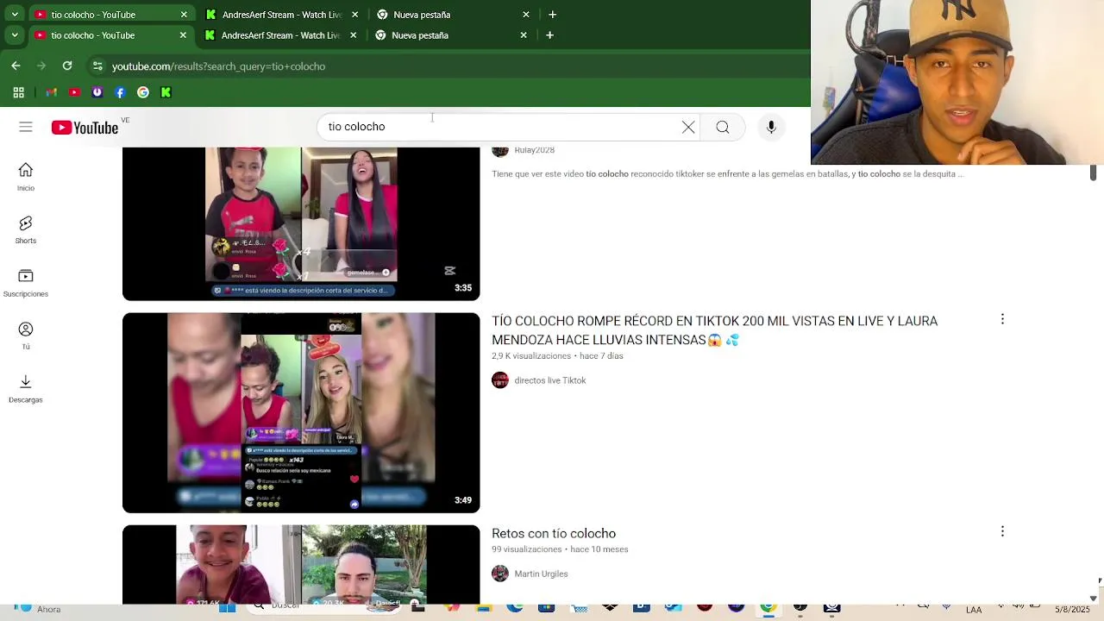This screenshot has width=1104, height=621.
Task: Click the YouTube logo
Action: (85, 128)
